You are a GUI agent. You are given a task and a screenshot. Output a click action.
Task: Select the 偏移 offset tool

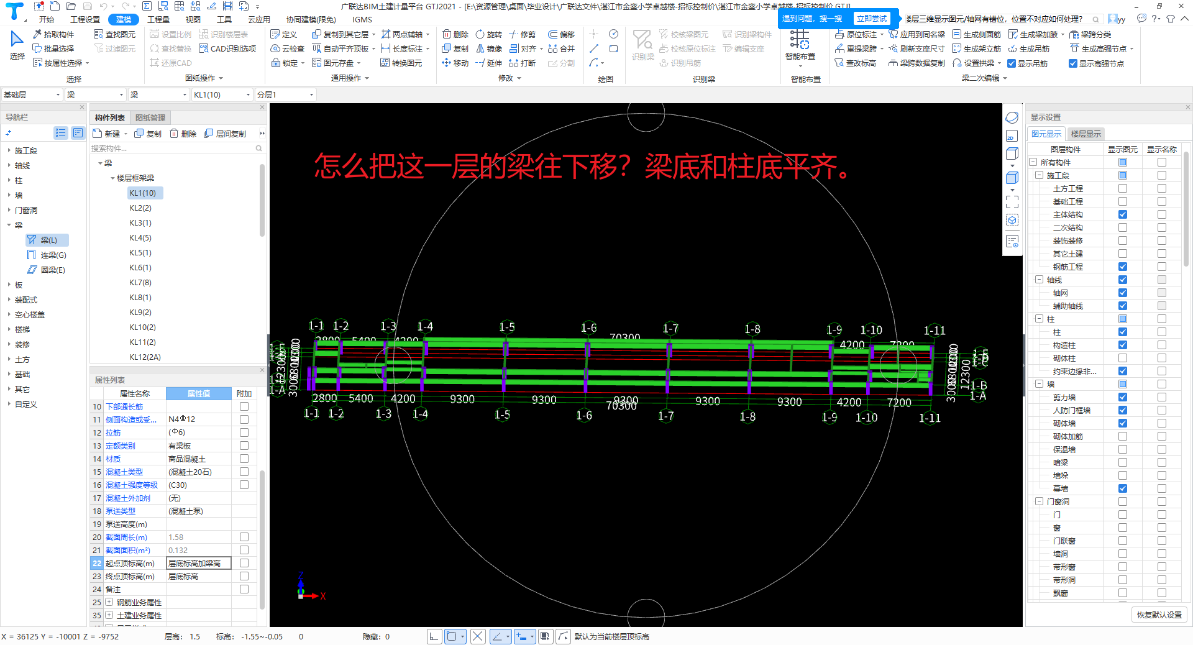tap(562, 34)
